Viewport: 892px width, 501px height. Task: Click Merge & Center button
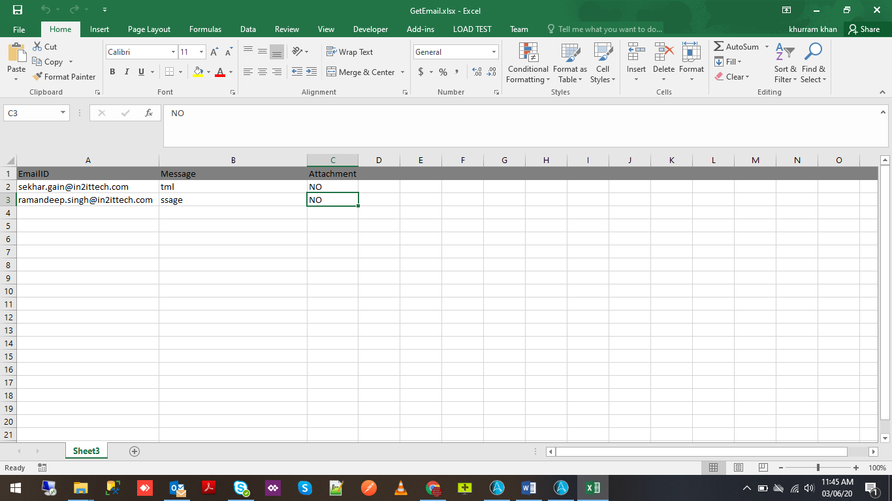[360, 72]
